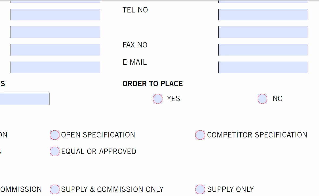This screenshot has height=196, width=319.
Task: Click the left-side field on the TEL NO row
Action: point(55,14)
